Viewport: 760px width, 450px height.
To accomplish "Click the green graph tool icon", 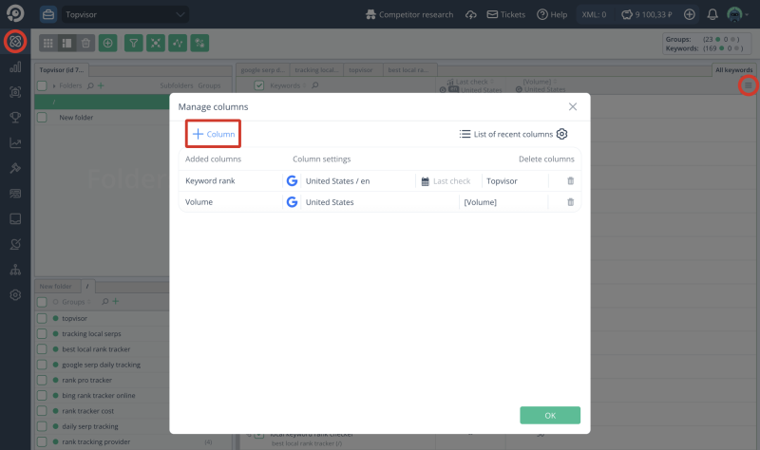I will click(x=178, y=43).
